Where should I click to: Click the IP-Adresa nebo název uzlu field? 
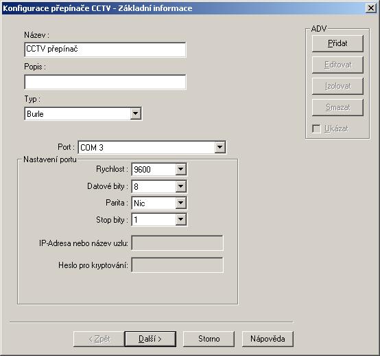pyautogui.click(x=177, y=243)
